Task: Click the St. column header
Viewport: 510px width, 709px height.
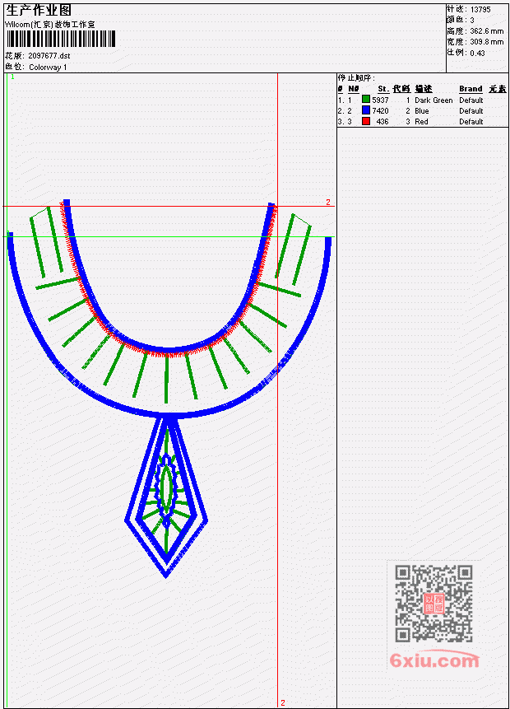Action: pos(383,89)
